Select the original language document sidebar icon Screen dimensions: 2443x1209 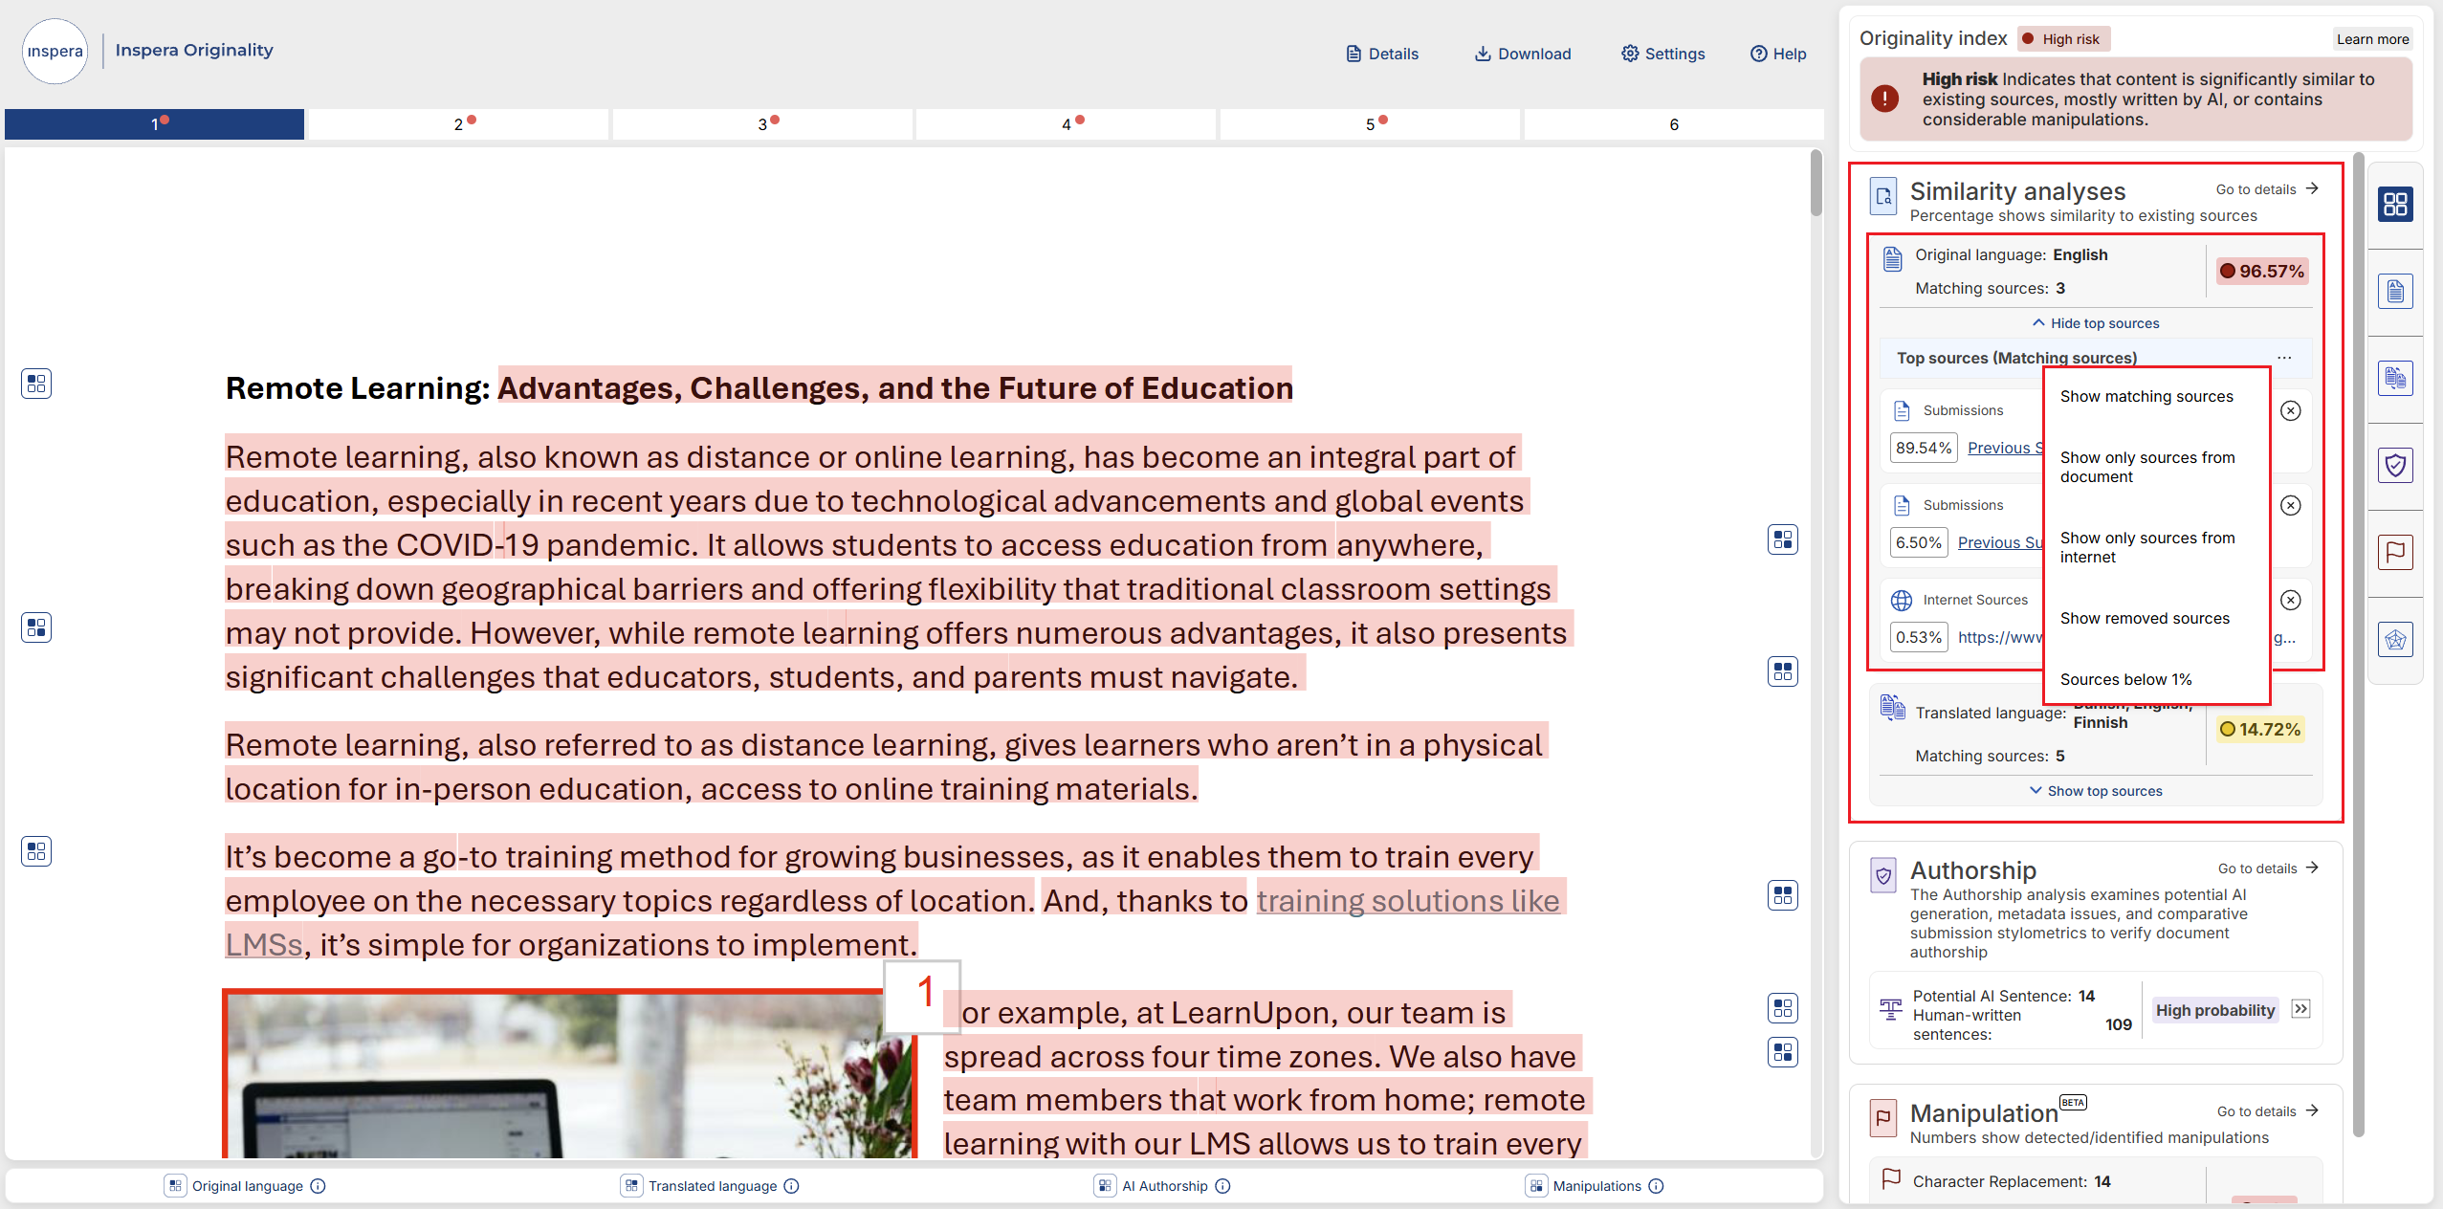pos(2395,291)
